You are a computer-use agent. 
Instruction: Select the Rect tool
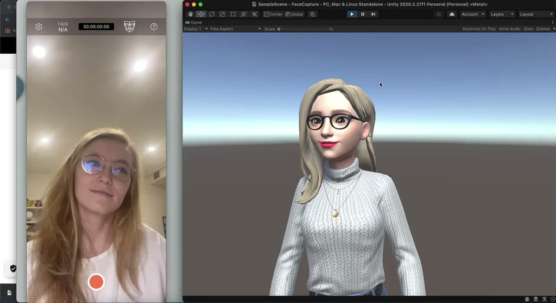pos(233,14)
